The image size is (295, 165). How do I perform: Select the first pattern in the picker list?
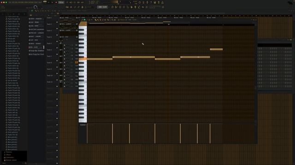coord(36,19)
